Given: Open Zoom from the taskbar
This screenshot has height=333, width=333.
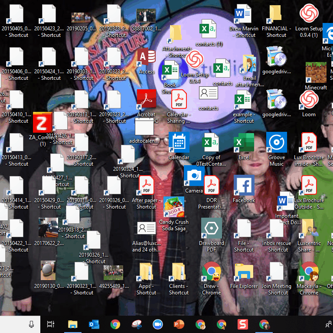Looking at the screenshot, I should coord(158,324).
